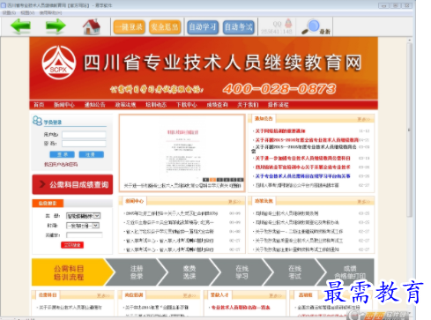Open the home page house icon

(x=92, y=26)
